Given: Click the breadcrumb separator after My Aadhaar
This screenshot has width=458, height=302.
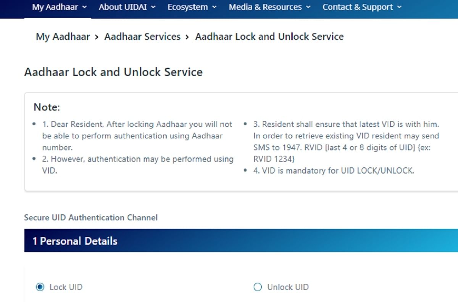Looking at the screenshot, I should point(96,37).
